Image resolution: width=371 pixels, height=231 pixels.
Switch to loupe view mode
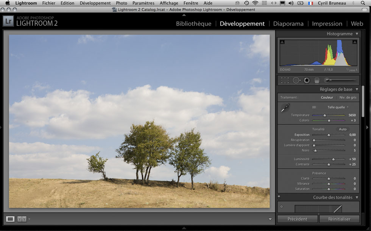10,219
